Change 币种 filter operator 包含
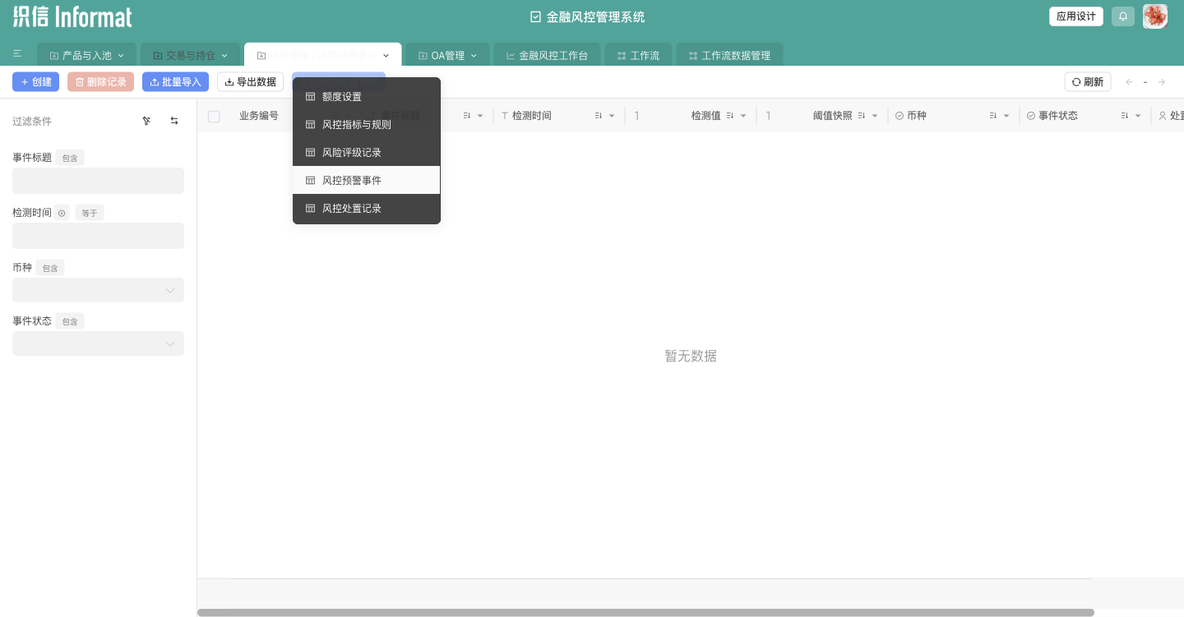Viewport: 1184px width, 617px height. (50, 268)
